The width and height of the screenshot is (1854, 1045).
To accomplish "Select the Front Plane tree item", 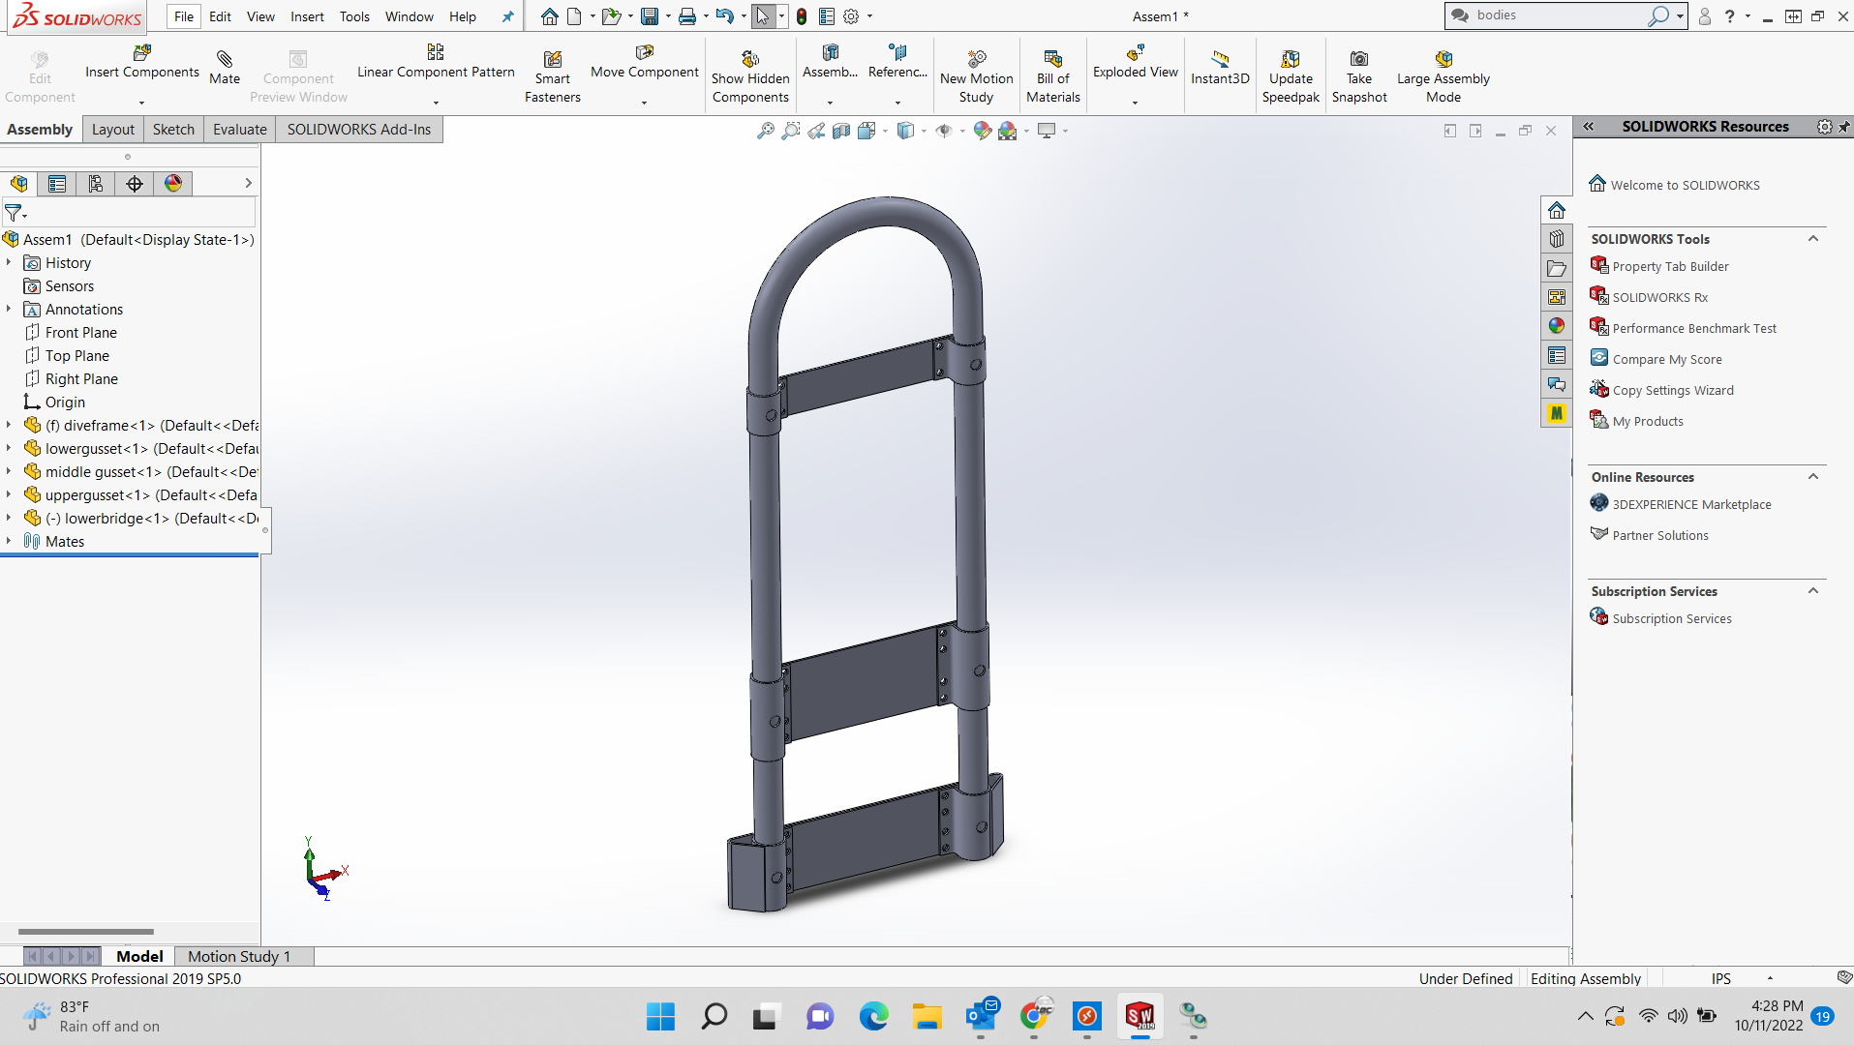I will tap(81, 332).
